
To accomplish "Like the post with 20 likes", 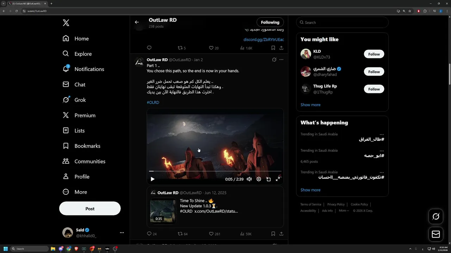I will click(x=214, y=48).
